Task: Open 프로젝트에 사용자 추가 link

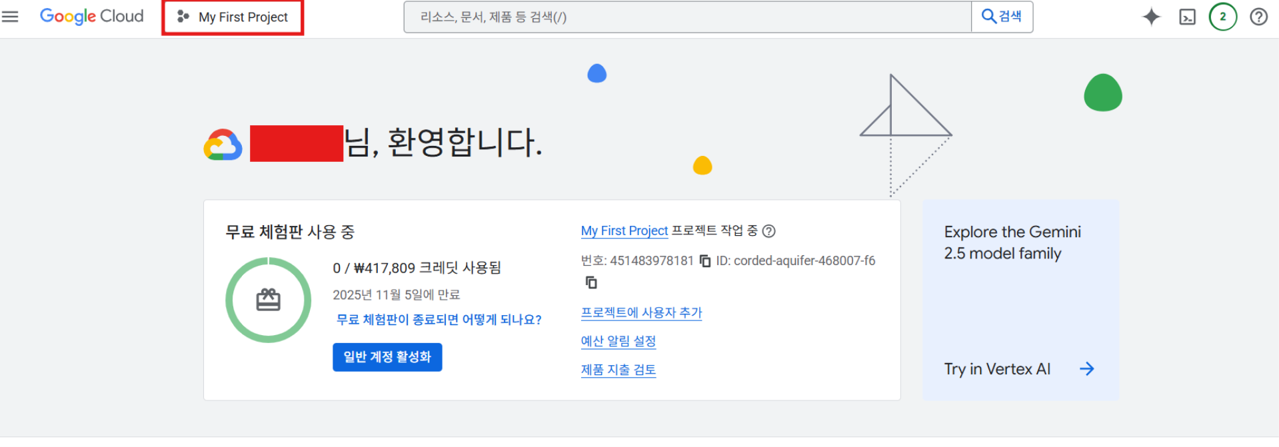Action: coord(641,312)
